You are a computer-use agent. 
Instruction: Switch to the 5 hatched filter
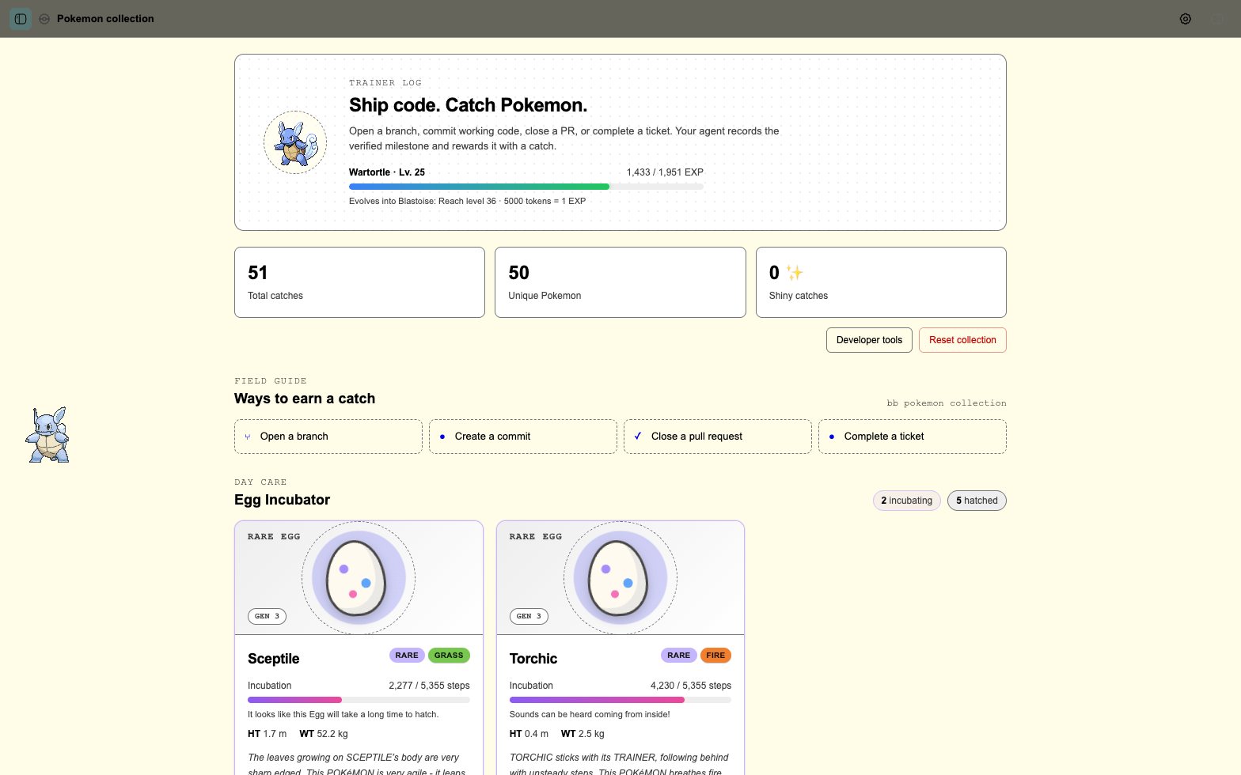(977, 501)
